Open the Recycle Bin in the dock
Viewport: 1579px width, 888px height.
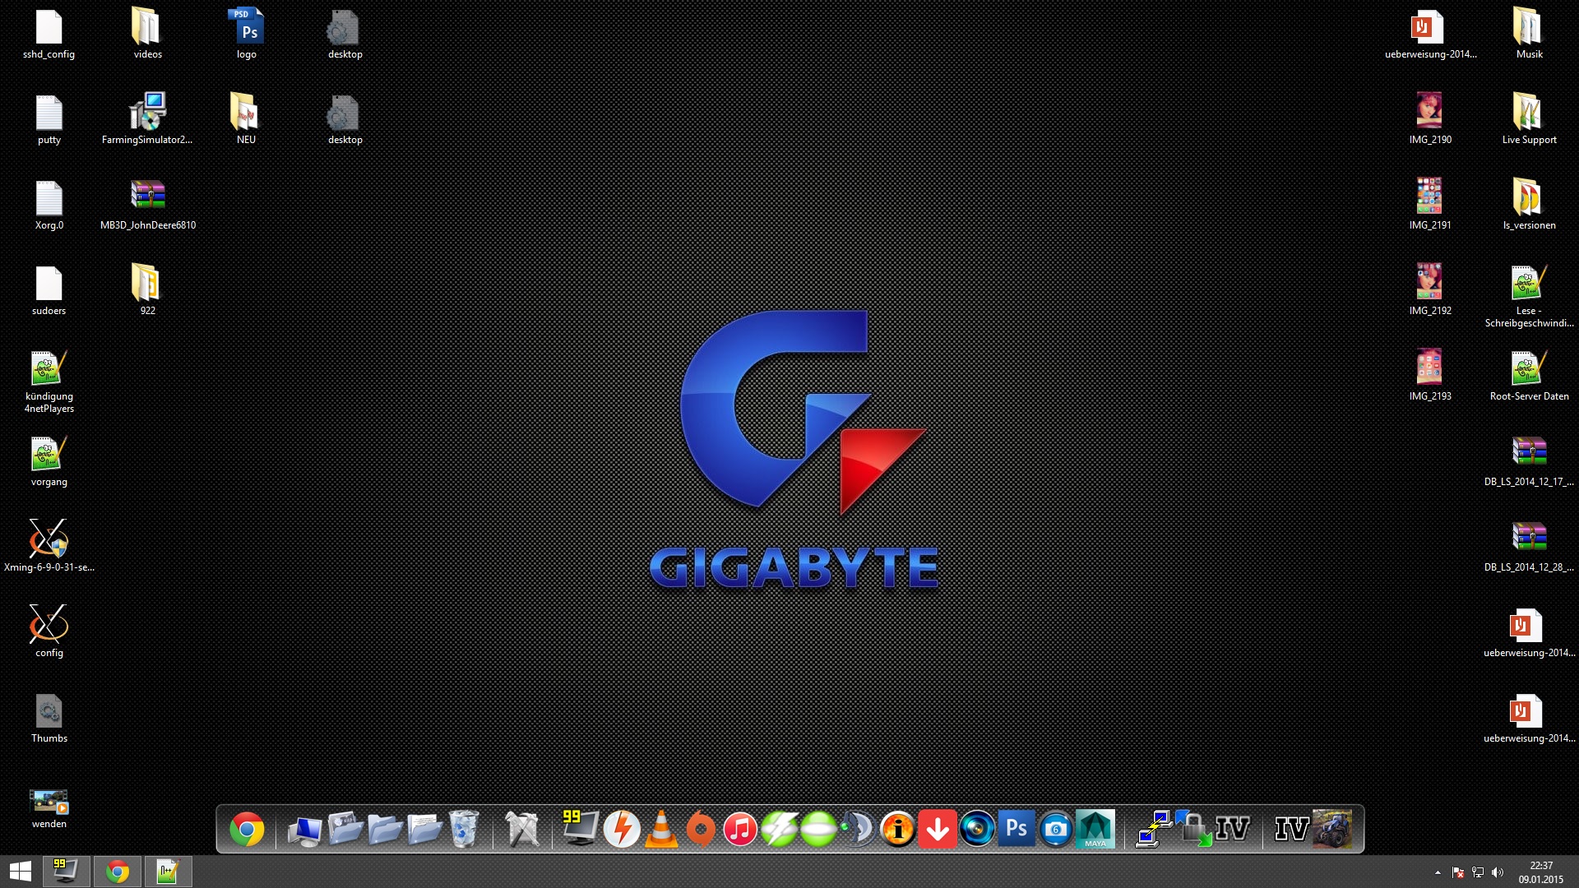pyautogui.click(x=464, y=829)
